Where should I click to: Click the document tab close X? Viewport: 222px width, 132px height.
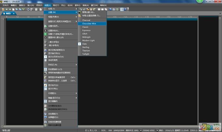pos(14,14)
